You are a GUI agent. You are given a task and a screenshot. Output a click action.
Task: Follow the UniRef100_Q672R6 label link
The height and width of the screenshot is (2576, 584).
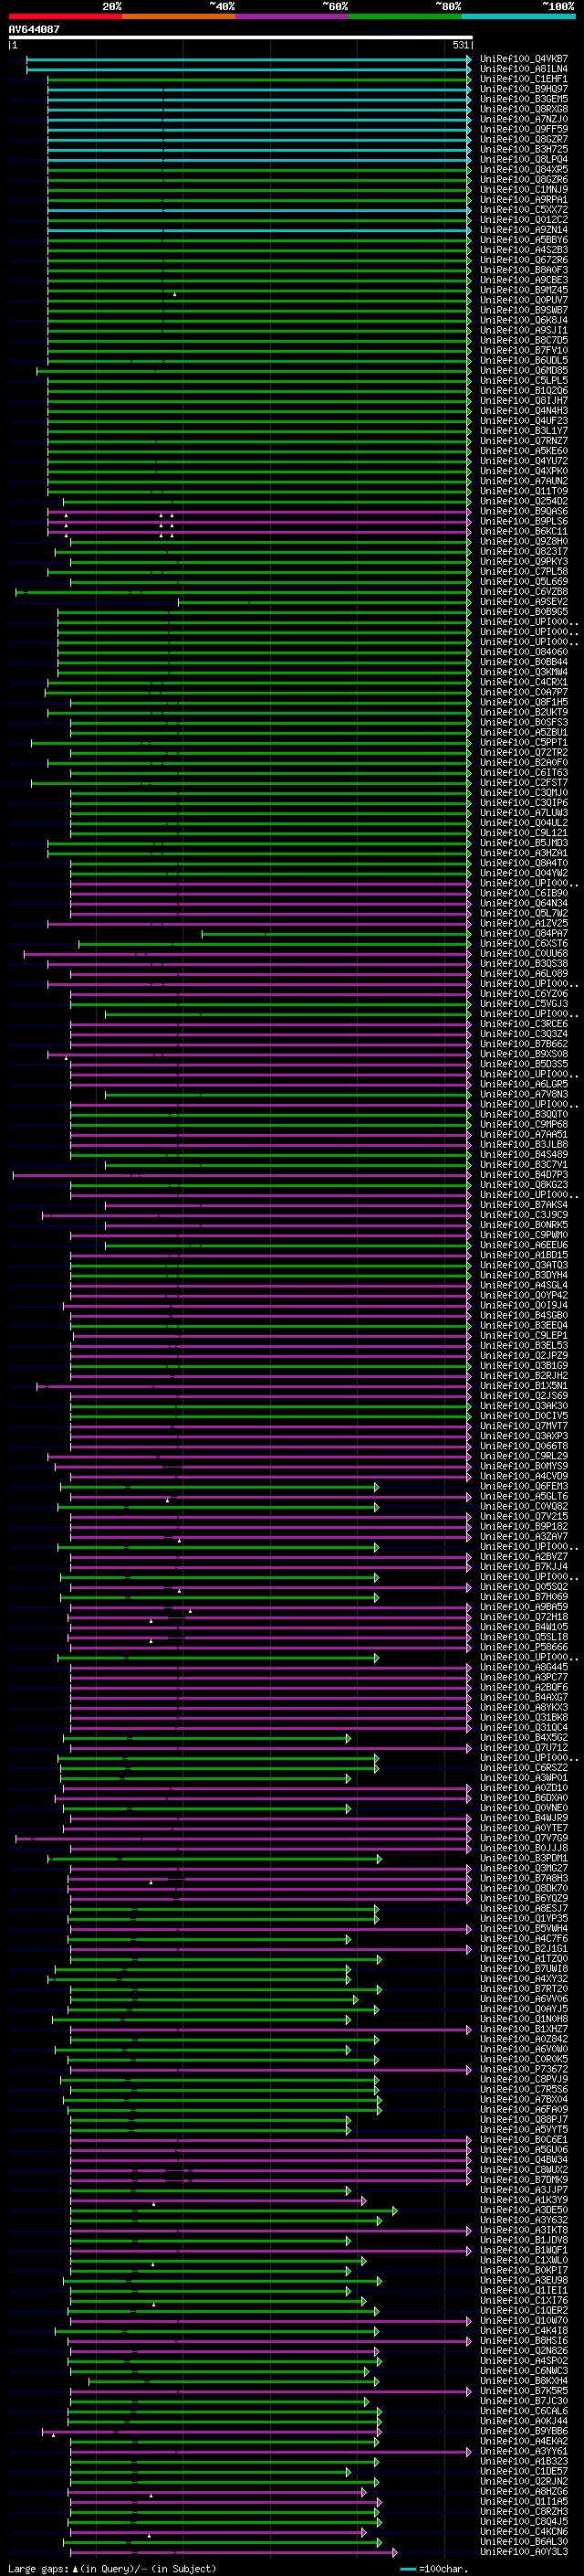(x=524, y=260)
